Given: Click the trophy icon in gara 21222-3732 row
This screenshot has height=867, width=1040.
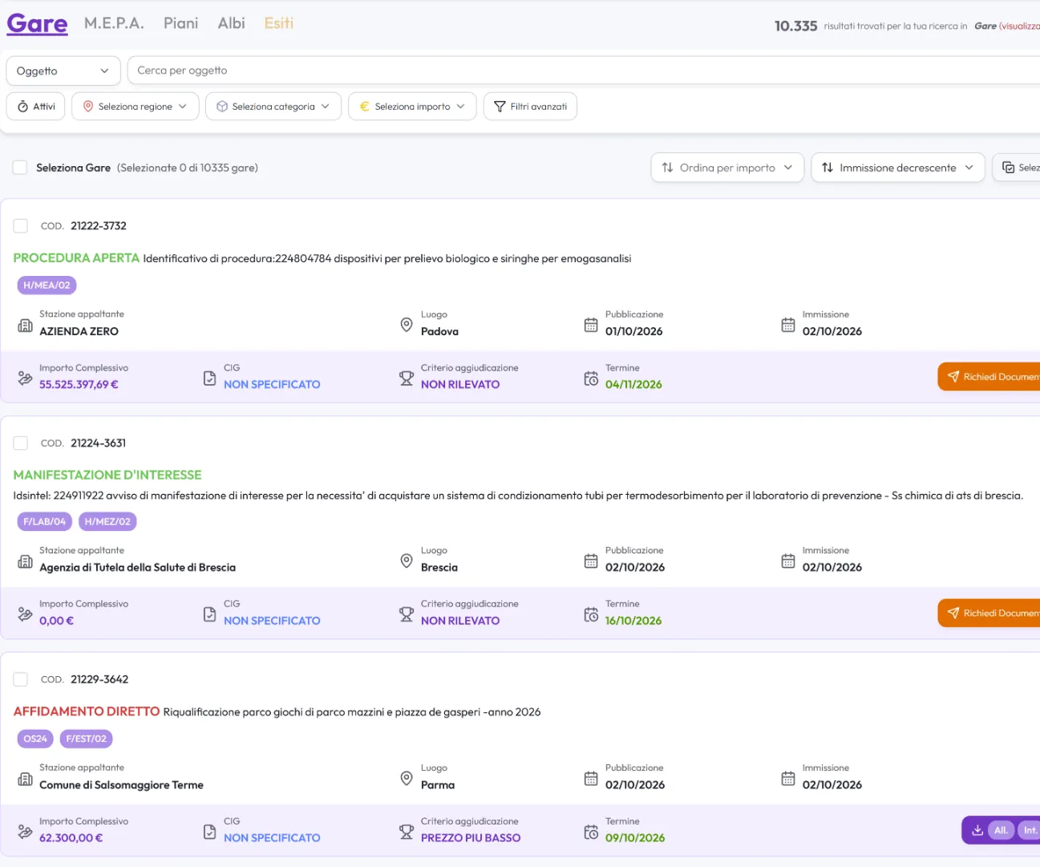Looking at the screenshot, I should [407, 379].
